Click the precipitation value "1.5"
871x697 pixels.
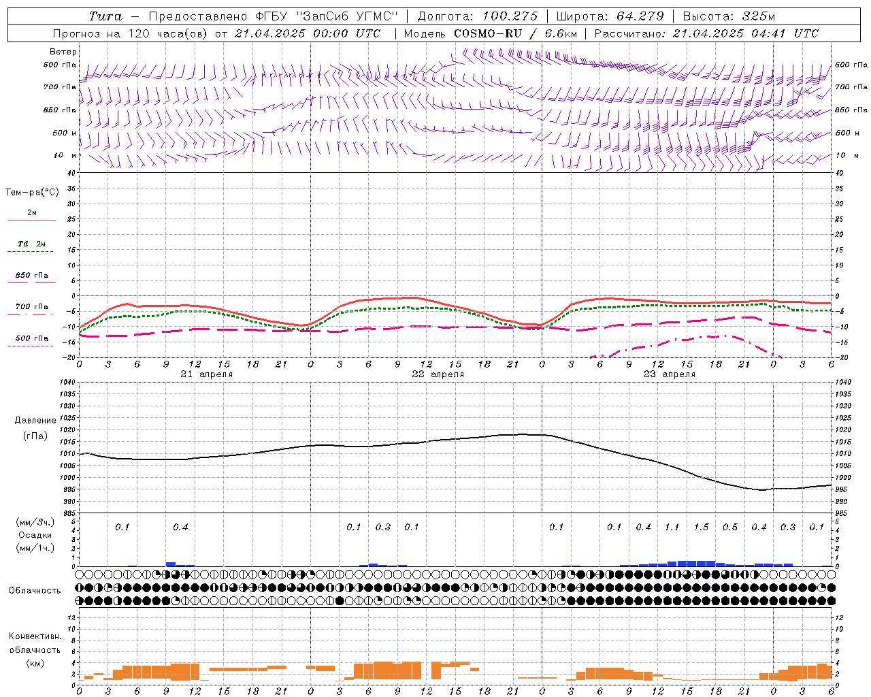(x=701, y=527)
